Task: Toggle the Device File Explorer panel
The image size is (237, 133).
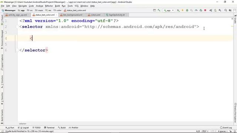Action: [x=235, y=113]
